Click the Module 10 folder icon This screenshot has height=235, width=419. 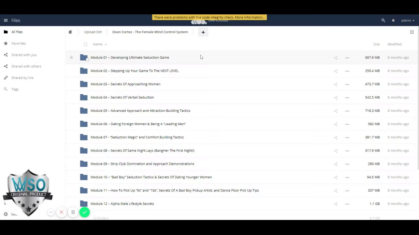(83, 177)
